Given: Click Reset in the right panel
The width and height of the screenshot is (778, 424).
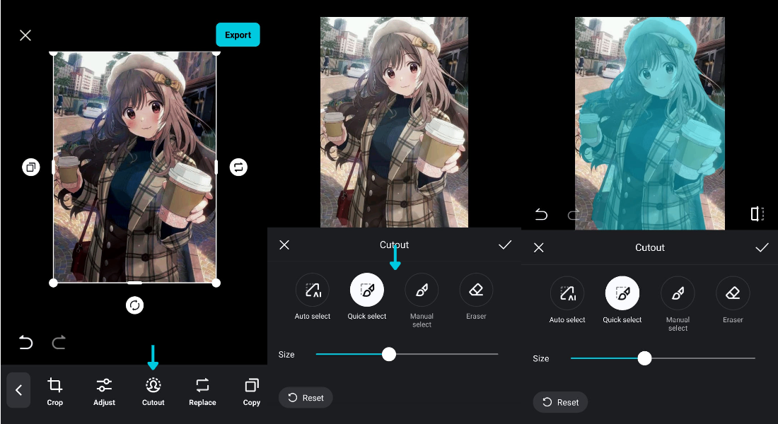Looking at the screenshot, I should pyautogui.click(x=560, y=402).
